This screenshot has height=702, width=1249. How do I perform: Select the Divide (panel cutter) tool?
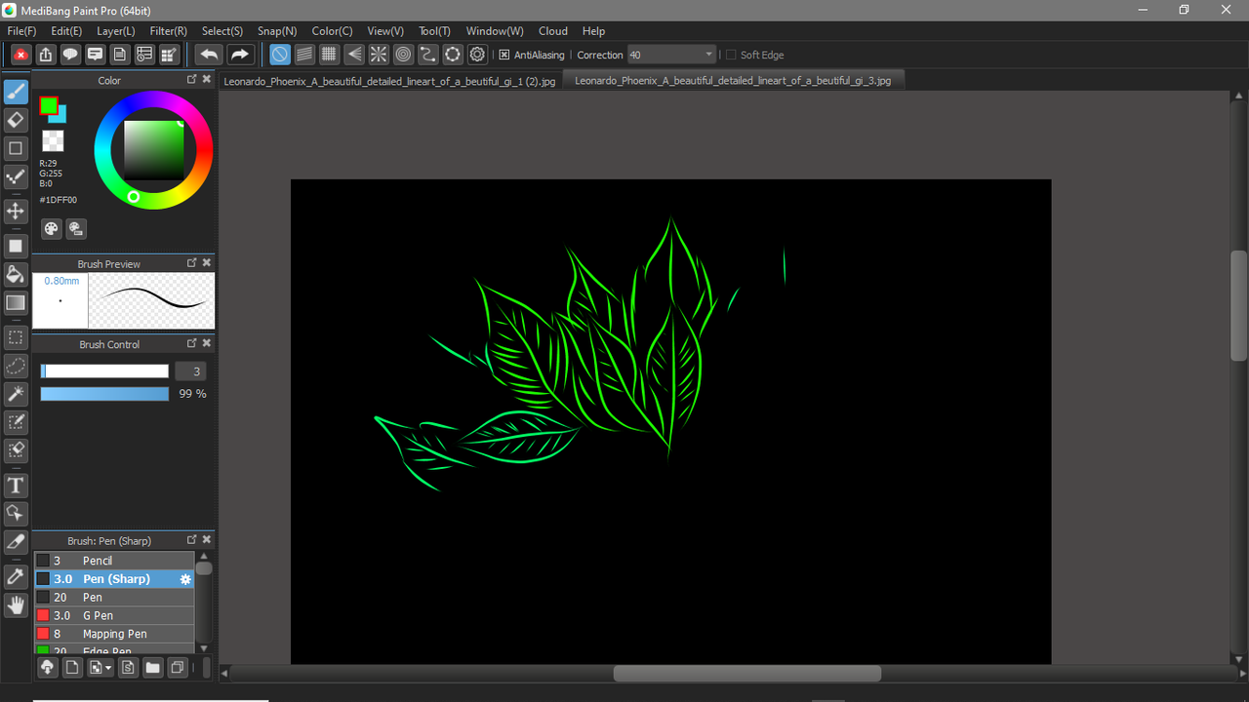[16, 541]
